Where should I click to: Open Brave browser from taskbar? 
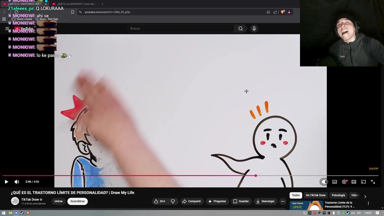pyautogui.click(x=28, y=213)
